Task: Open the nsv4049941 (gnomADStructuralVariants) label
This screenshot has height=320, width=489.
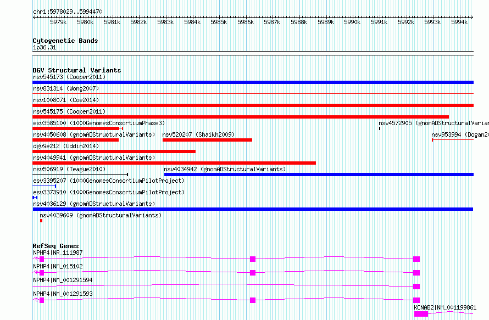Action: coord(94,158)
